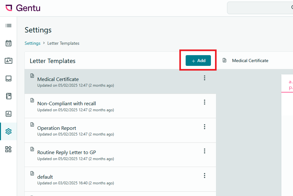Open options menu for default template

[205, 176]
